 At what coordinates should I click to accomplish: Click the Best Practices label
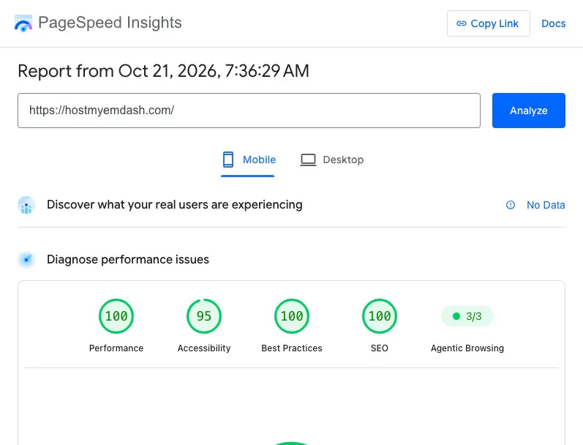[x=291, y=348]
